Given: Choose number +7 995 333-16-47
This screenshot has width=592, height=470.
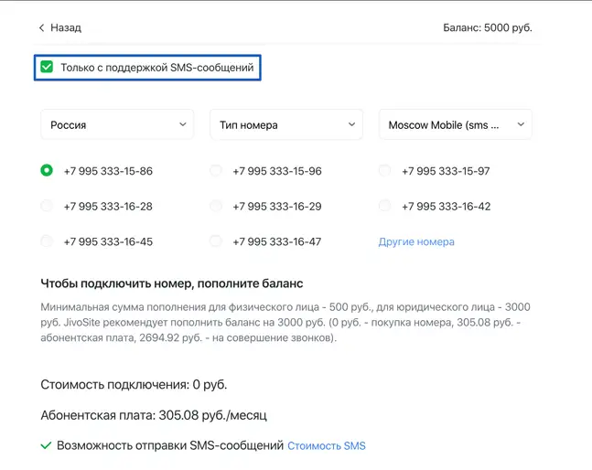Looking at the screenshot, I should (216, 242).
